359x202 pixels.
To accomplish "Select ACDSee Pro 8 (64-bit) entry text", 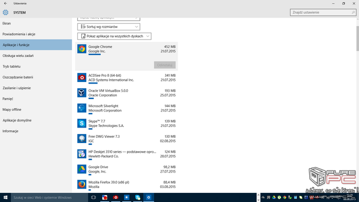I will pos(105,76).
